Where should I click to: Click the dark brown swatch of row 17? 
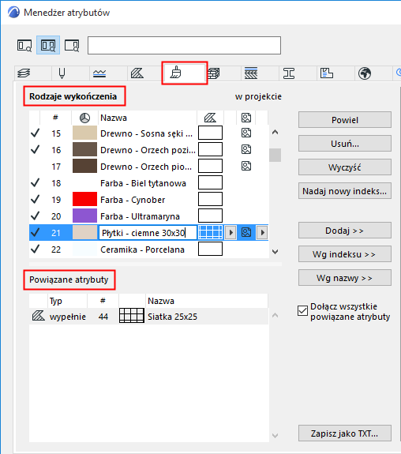[x=84, y=166]
